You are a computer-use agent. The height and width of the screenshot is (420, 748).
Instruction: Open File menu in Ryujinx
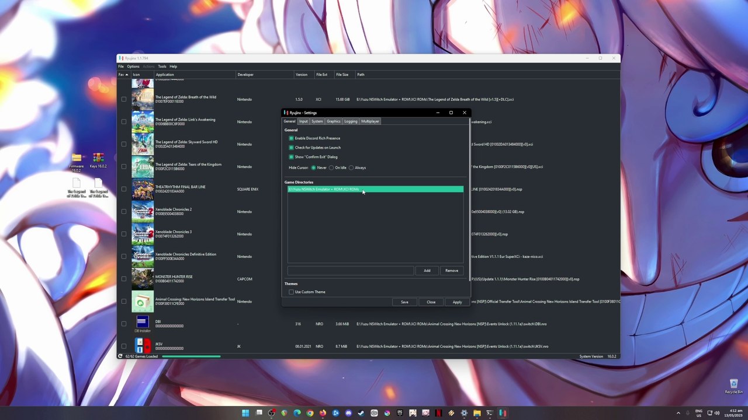[121, 66]
